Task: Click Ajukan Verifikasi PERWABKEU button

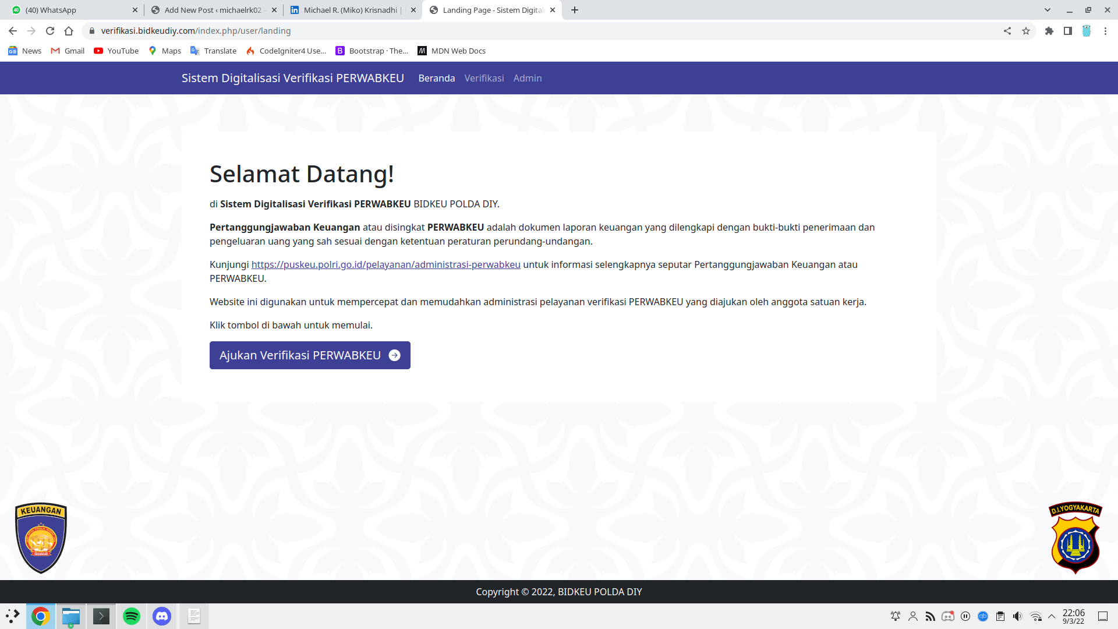Action: (x=310, y=355)
